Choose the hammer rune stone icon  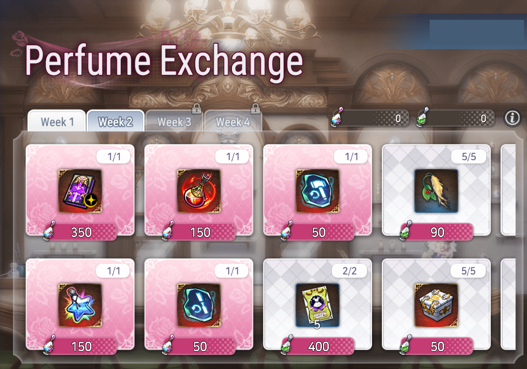(317, 191)
